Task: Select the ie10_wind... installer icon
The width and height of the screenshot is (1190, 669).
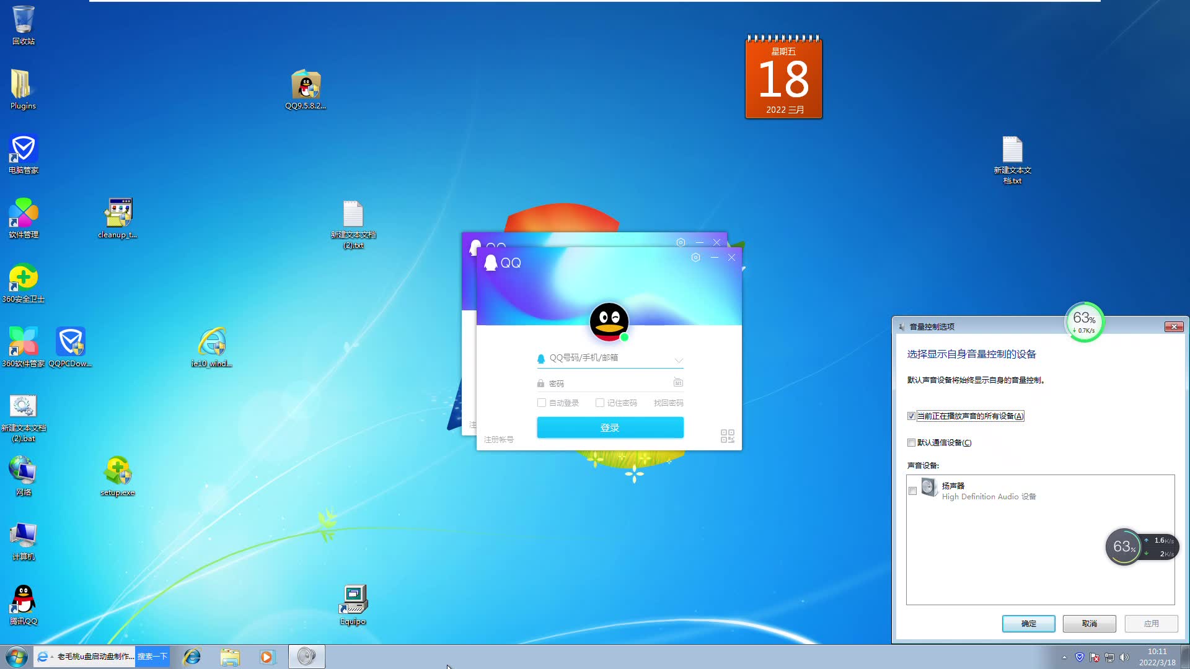Action: [x=212, y=347]
